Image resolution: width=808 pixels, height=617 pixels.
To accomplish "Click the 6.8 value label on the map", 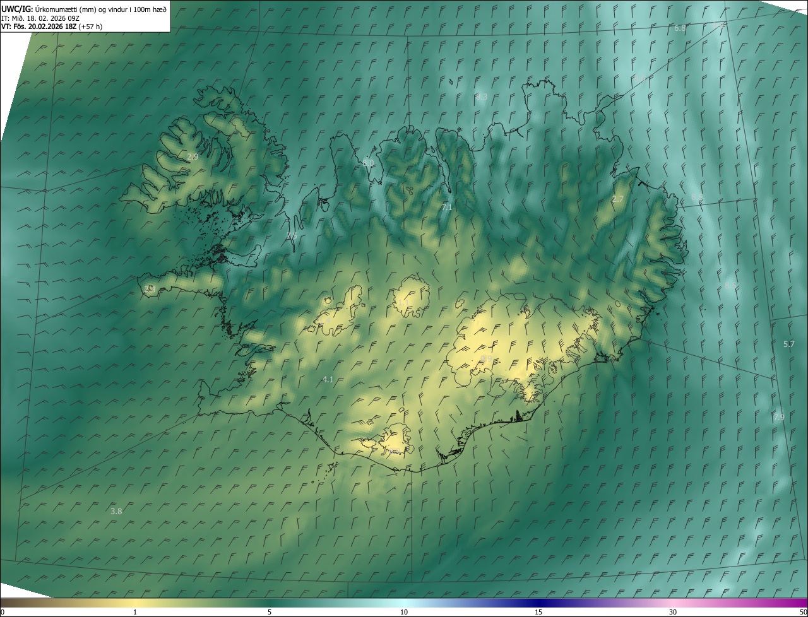I will coord(680,28).
